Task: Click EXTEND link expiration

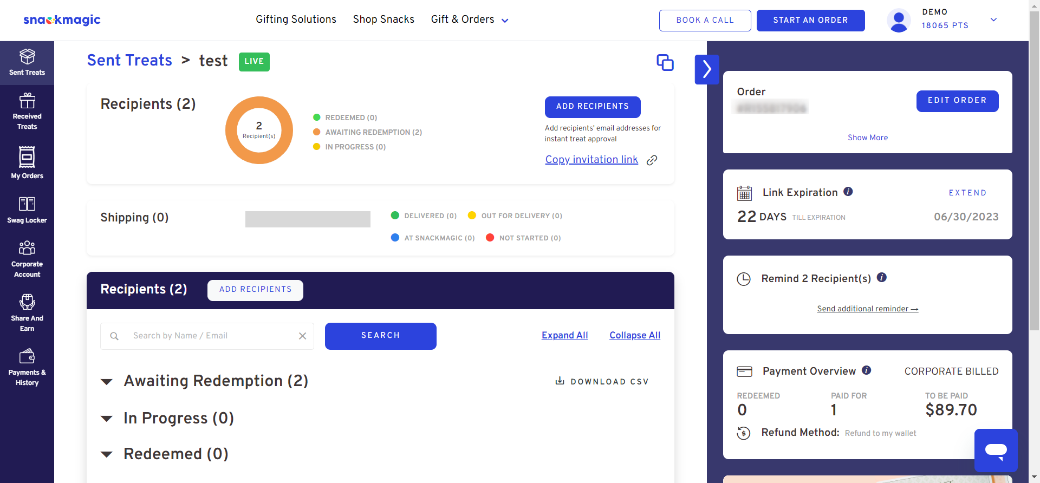Action: [x=967, y=193]
